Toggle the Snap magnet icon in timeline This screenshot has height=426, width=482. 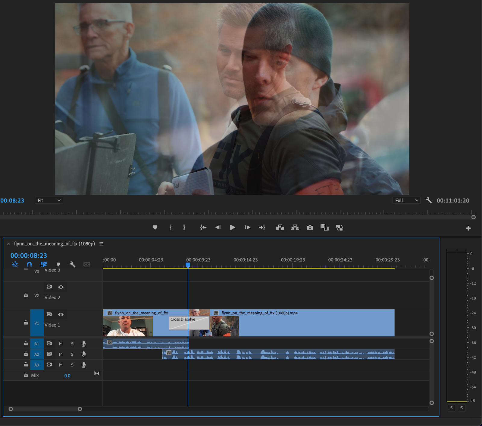[x=29, y=264]
